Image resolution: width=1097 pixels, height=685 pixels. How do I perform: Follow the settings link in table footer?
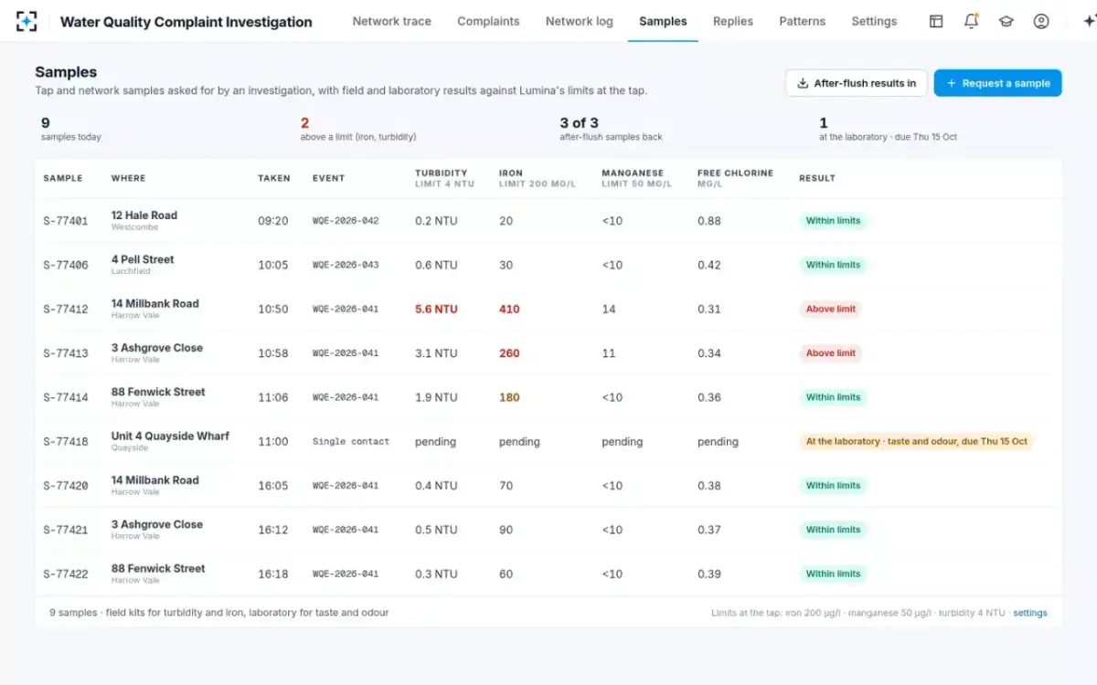(x=1030, y=613)
